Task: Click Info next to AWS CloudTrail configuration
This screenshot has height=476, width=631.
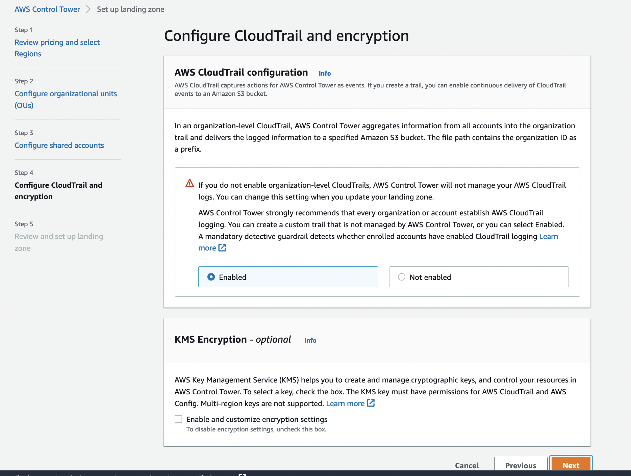Action: (325, 73)
